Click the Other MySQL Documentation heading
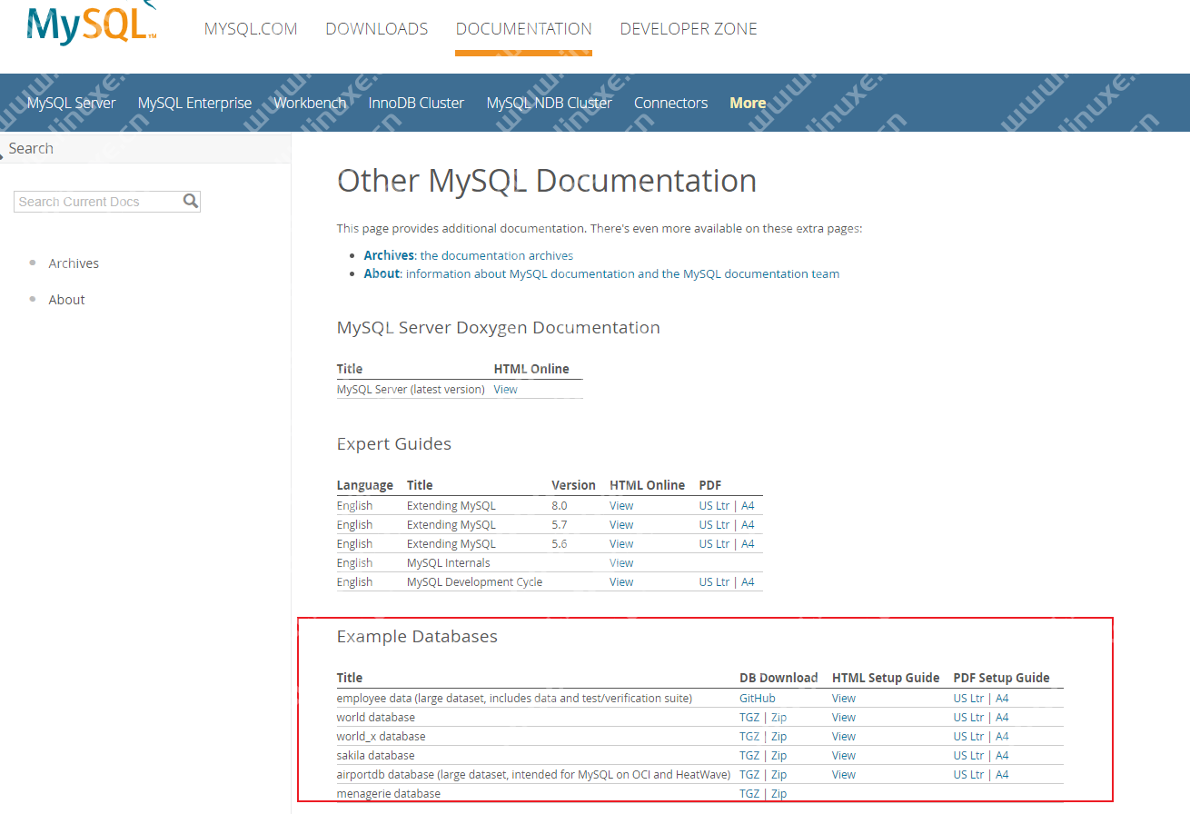 point(547,181)
